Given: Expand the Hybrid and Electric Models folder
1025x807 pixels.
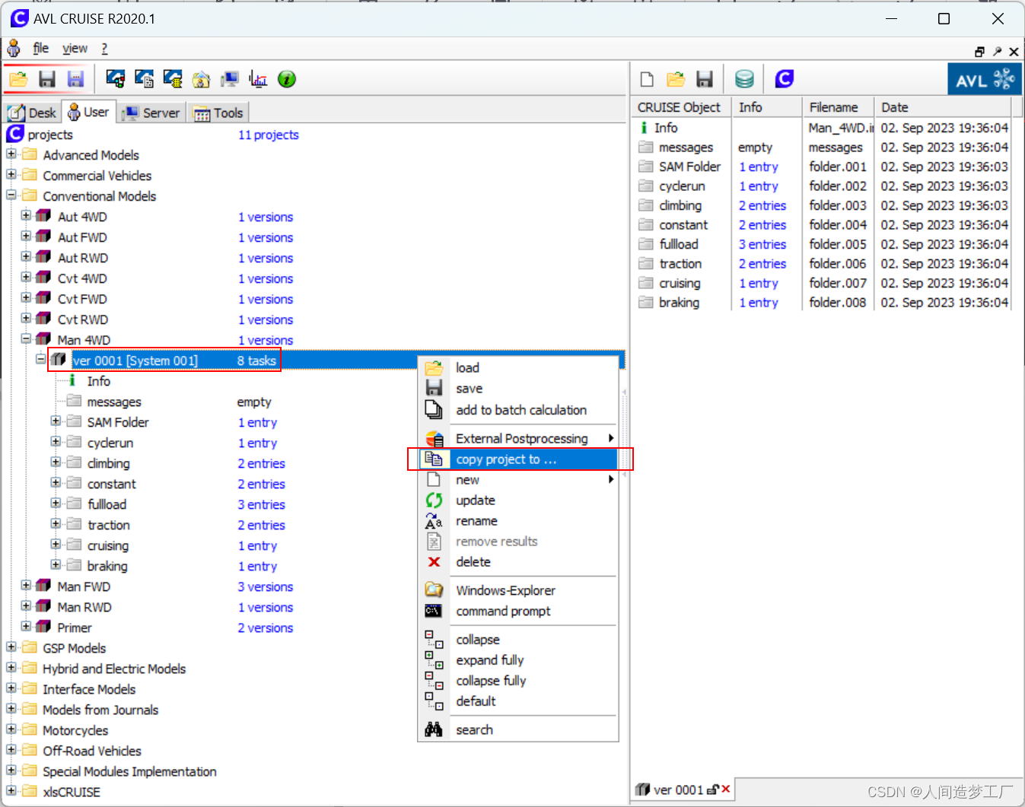Looking at the screenshot, I should (x=11, y=668).
